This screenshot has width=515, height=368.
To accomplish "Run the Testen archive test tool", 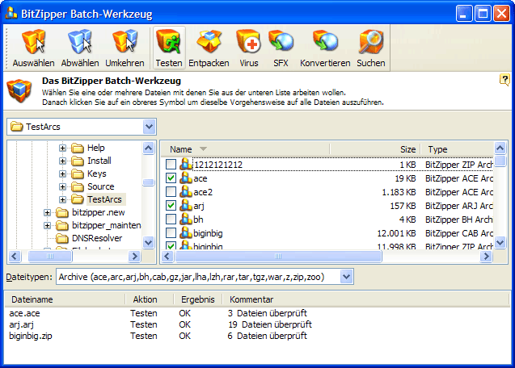I will click(x=168, y=48).
